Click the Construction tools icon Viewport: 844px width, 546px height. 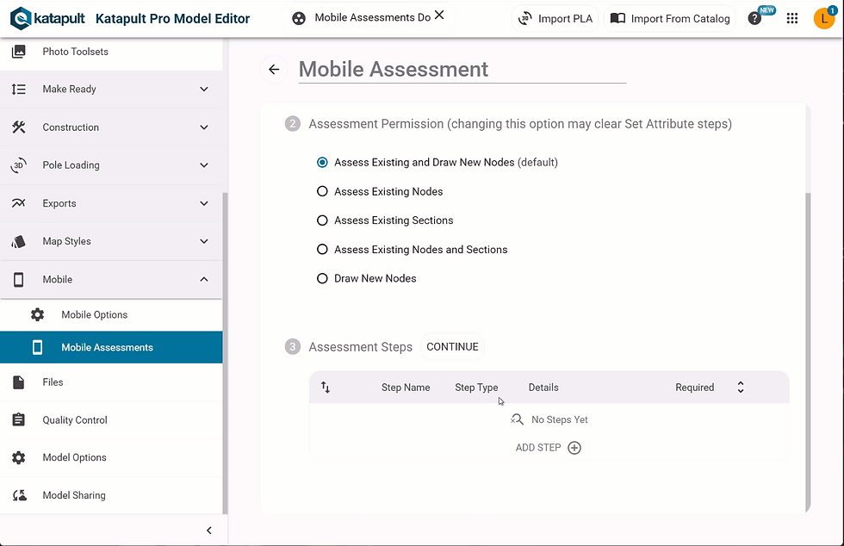pos(18,127)
